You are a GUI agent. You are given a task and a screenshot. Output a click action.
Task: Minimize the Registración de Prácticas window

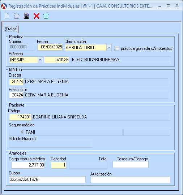click(160, 6)
